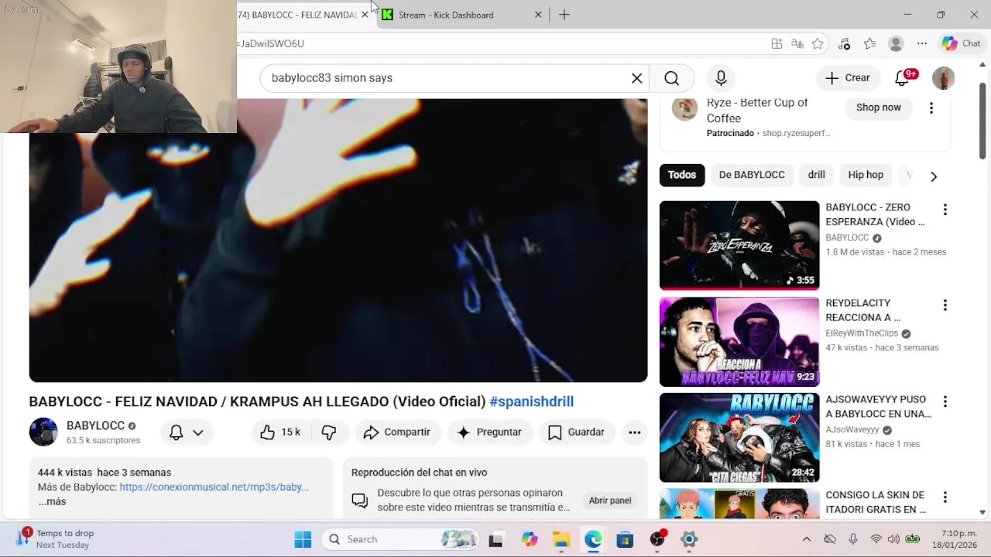The width and height of the screenshot is (991, 557).
Task: Select the Hip hop filter chip
Action: pos(866,175)
